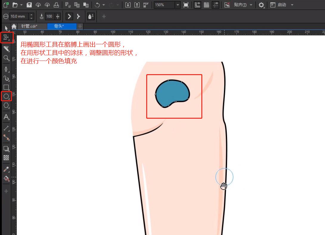Viewport: 325px width, 235px height.
Task: Select the Artistic Media tool
Action: [6, 78]
